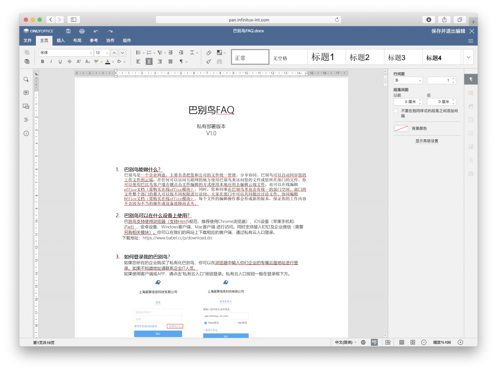Click the copy style paintbrush icon
Image resolution: width=497 pixels, height=372 pixels.
click(209, 62)
